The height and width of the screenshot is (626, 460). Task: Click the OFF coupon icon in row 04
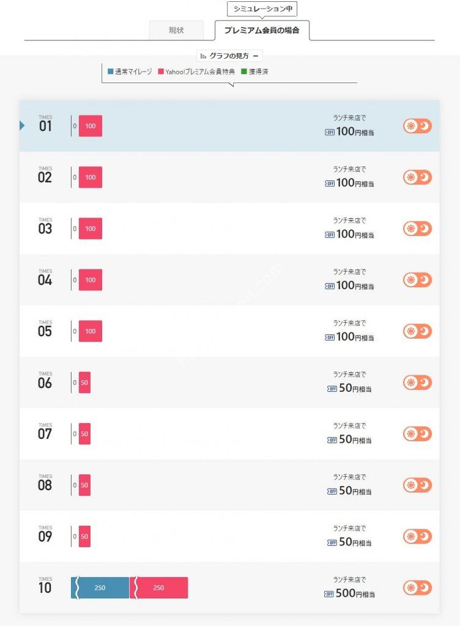click(x=330, y=286)
